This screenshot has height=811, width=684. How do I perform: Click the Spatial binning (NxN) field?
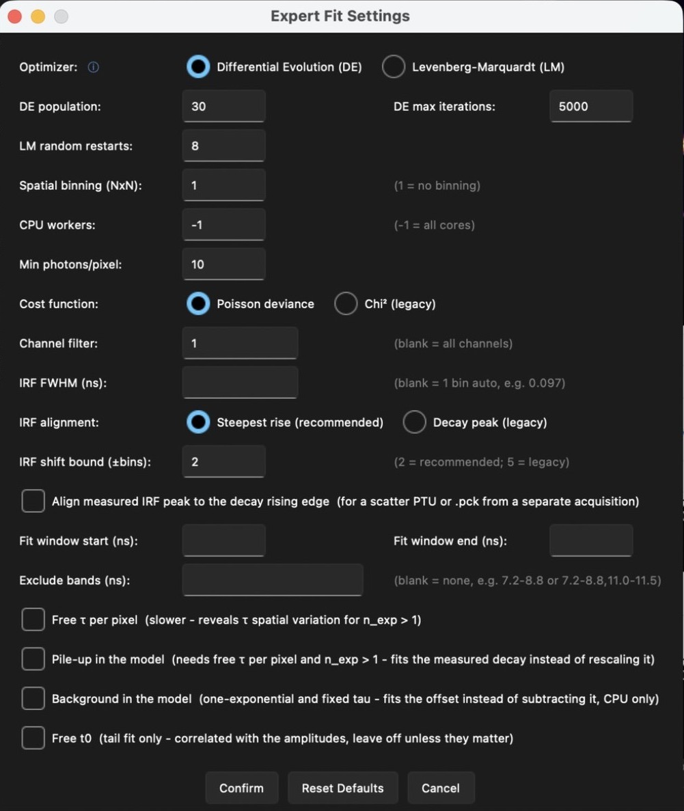point(224,185)
